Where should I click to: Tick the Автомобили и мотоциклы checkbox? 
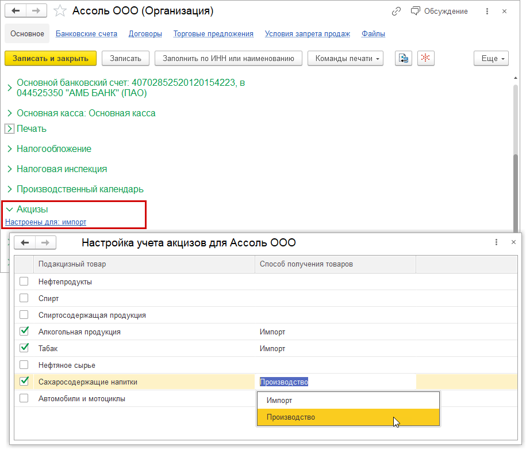[x=24, y=398]
